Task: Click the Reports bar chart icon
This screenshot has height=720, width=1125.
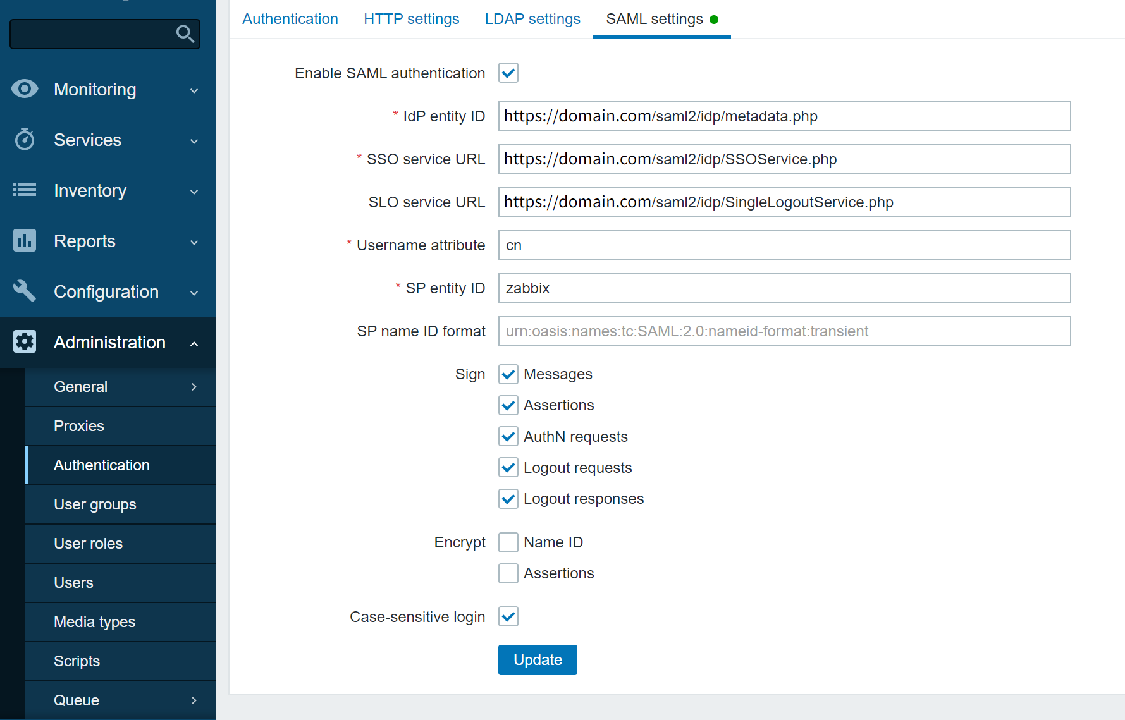Action: (25, 241)
